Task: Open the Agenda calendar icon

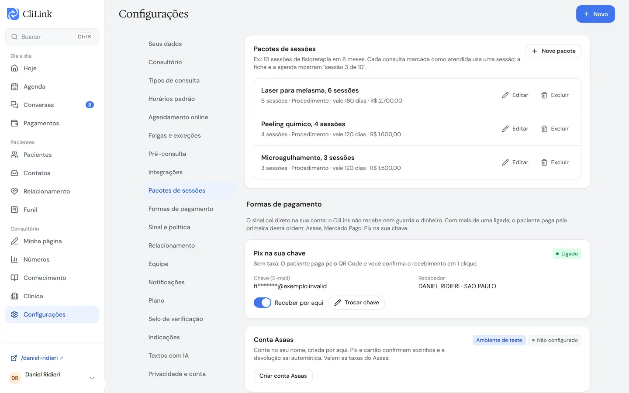Action: coord(14,86)
